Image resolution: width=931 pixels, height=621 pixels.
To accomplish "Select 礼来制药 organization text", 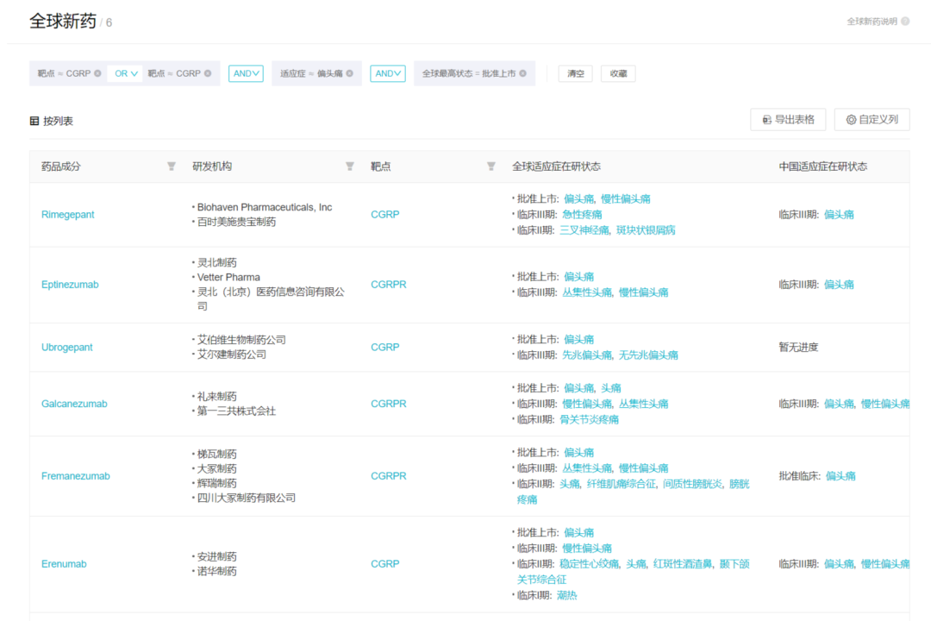I will pyautogui.click(x=216, y=397).
